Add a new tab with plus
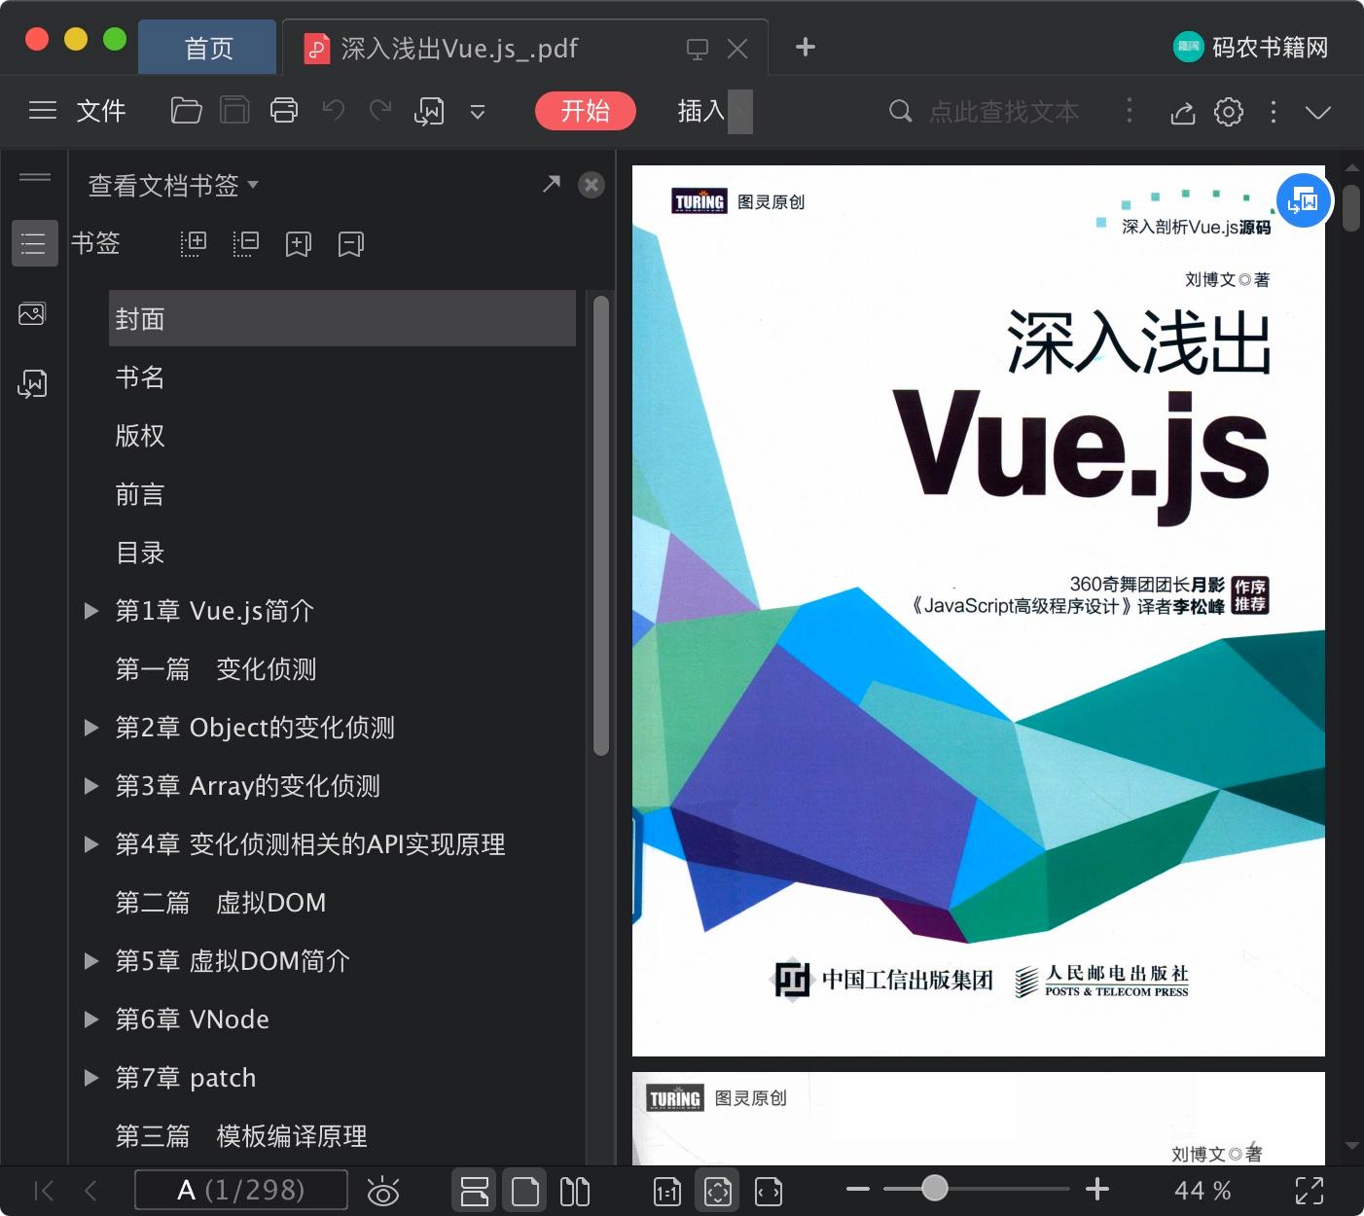1364x1216 pixels. point(805,47)
